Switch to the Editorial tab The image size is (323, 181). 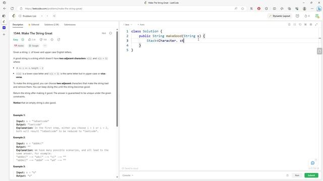(x=34, y=25)
